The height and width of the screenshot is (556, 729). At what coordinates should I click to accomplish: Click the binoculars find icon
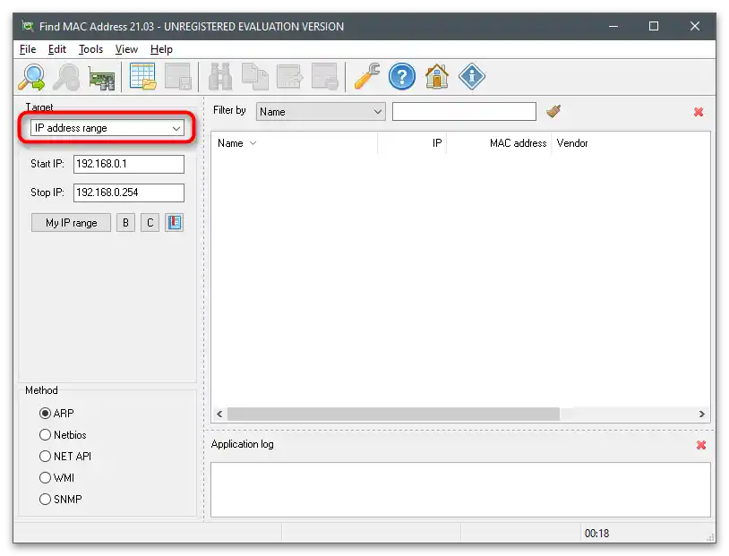tap(220, 76)
